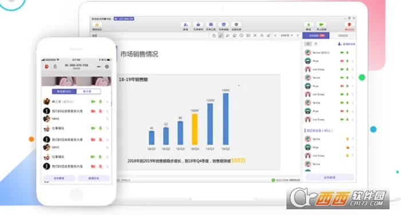
Task: Click the X clear annotations tool
Action: 255,35
